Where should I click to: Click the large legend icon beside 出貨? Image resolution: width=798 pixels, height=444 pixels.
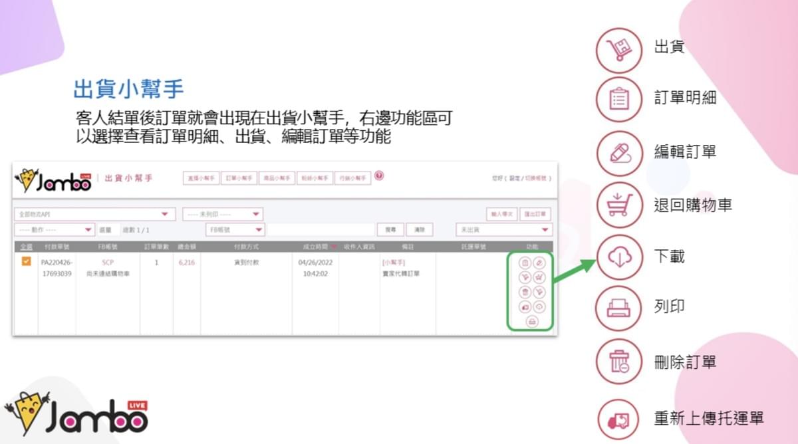tap(620, 50)
